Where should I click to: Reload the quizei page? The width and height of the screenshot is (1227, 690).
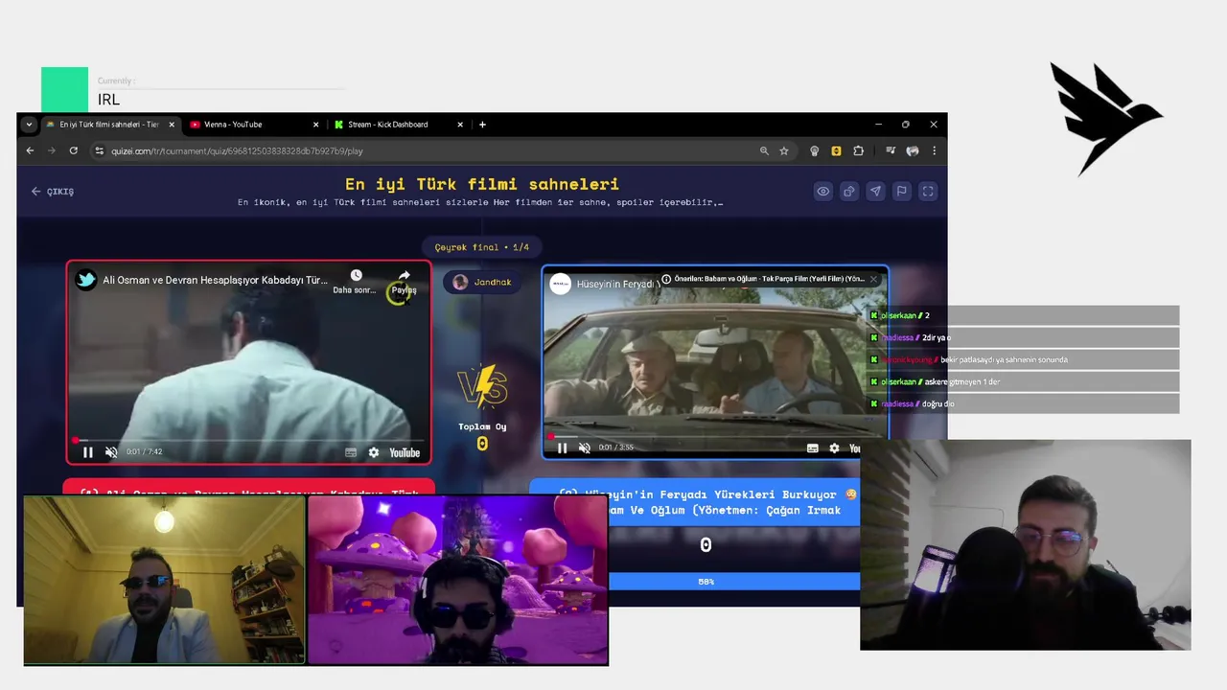(73, 150)
